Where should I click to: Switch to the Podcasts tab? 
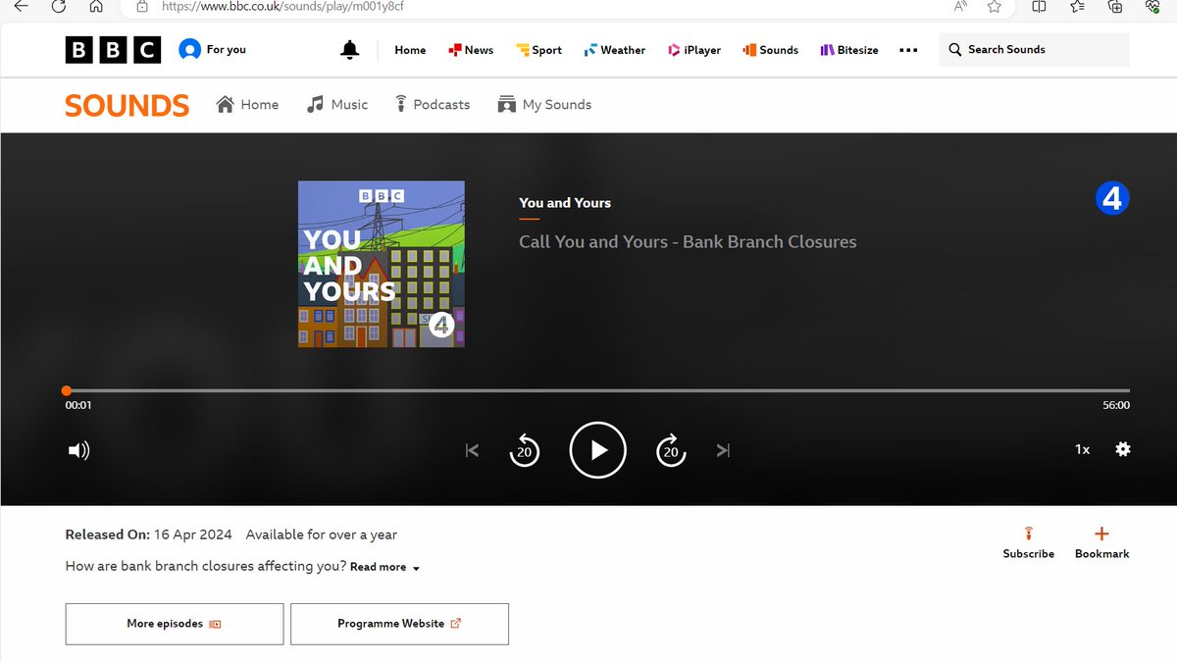pyautogui.click(x=433, y=104)
